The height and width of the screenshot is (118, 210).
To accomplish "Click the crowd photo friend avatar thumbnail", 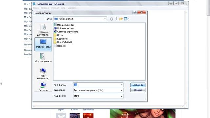I will click(x=74, y=116).
